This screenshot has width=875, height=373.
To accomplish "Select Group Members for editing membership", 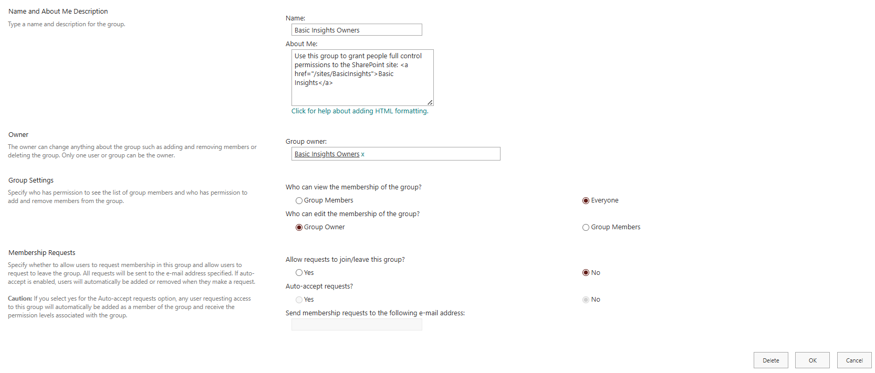I will [586, 227].
